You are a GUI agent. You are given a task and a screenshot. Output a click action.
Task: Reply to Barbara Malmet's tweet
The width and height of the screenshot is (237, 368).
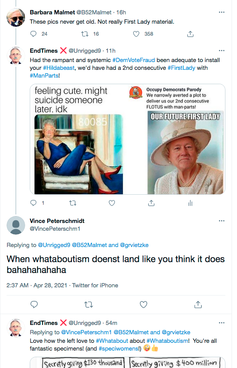33,34
